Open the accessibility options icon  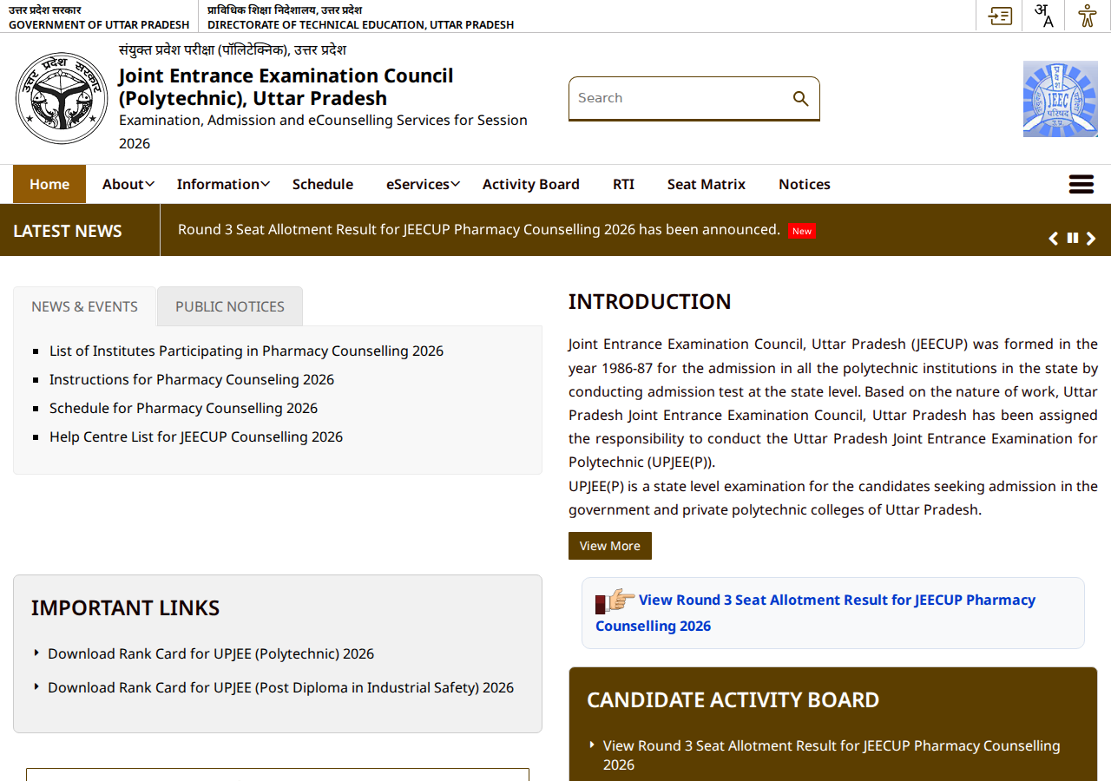pyautogui.click(x=1087, y=16)
